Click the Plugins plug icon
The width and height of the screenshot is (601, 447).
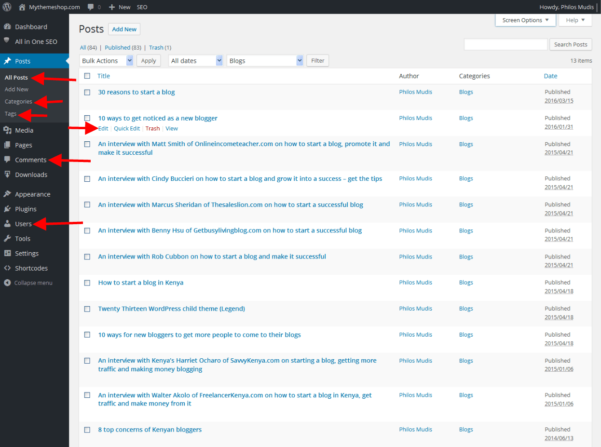point(7,209)
